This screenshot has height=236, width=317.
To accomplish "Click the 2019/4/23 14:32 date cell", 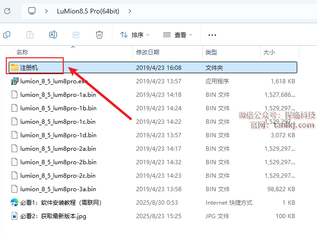I will click(159, 162).
